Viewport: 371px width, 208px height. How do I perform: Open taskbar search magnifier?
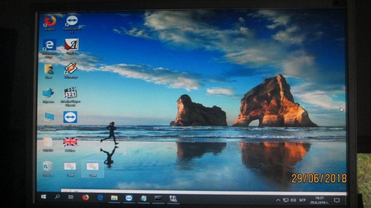pos(57,197)
